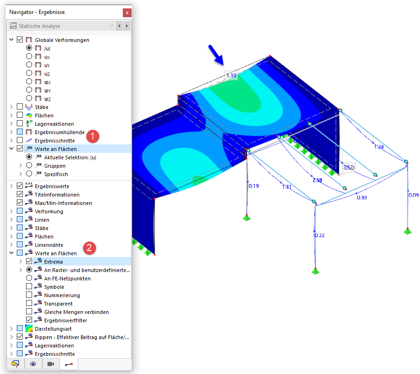Uncheck Globale Verformungen checkbox
Screen dimensions: 420x374
(20, 40)
